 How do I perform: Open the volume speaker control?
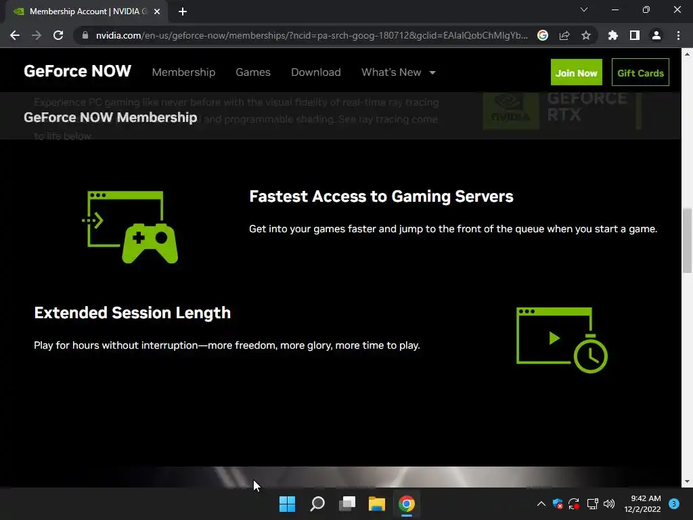(x=609, y=504)
